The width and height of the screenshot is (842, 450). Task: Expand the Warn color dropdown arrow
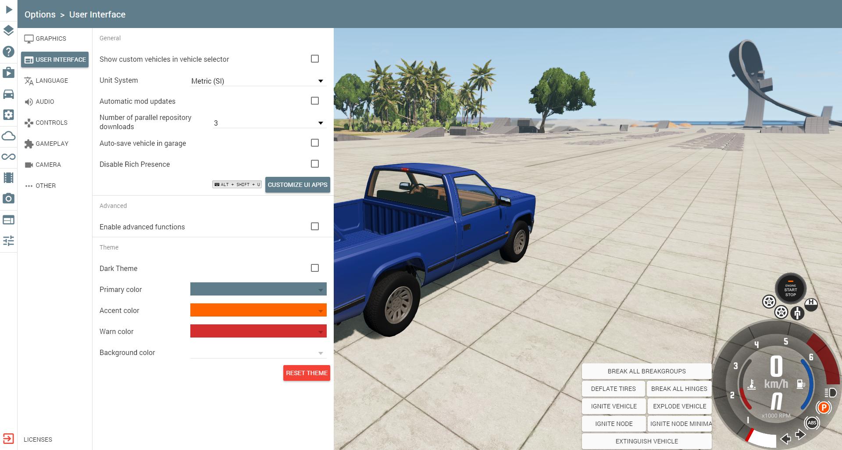[x=321, y=332]
